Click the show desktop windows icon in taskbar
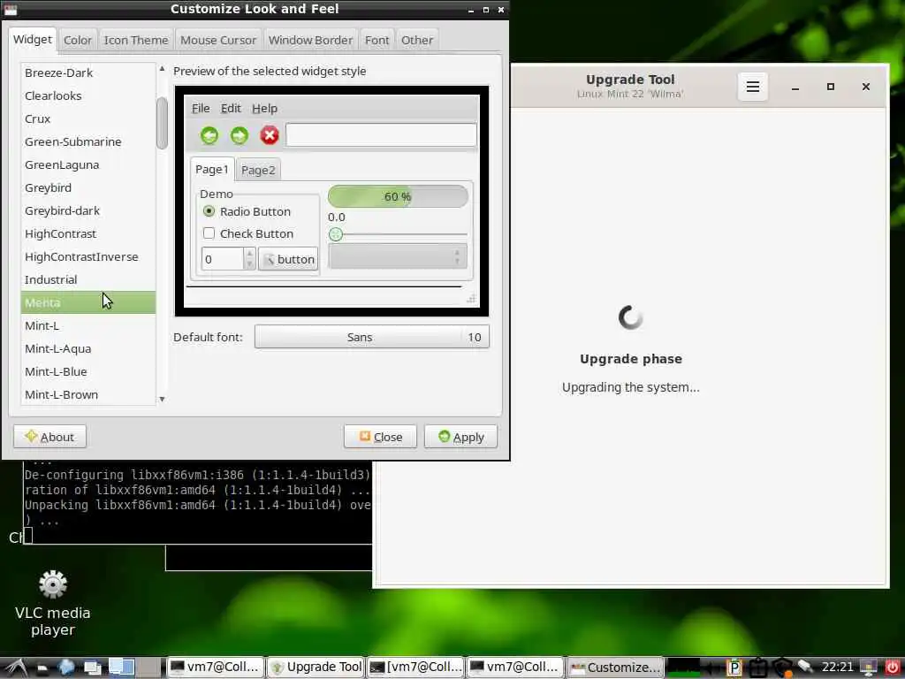 coord(92,668)
